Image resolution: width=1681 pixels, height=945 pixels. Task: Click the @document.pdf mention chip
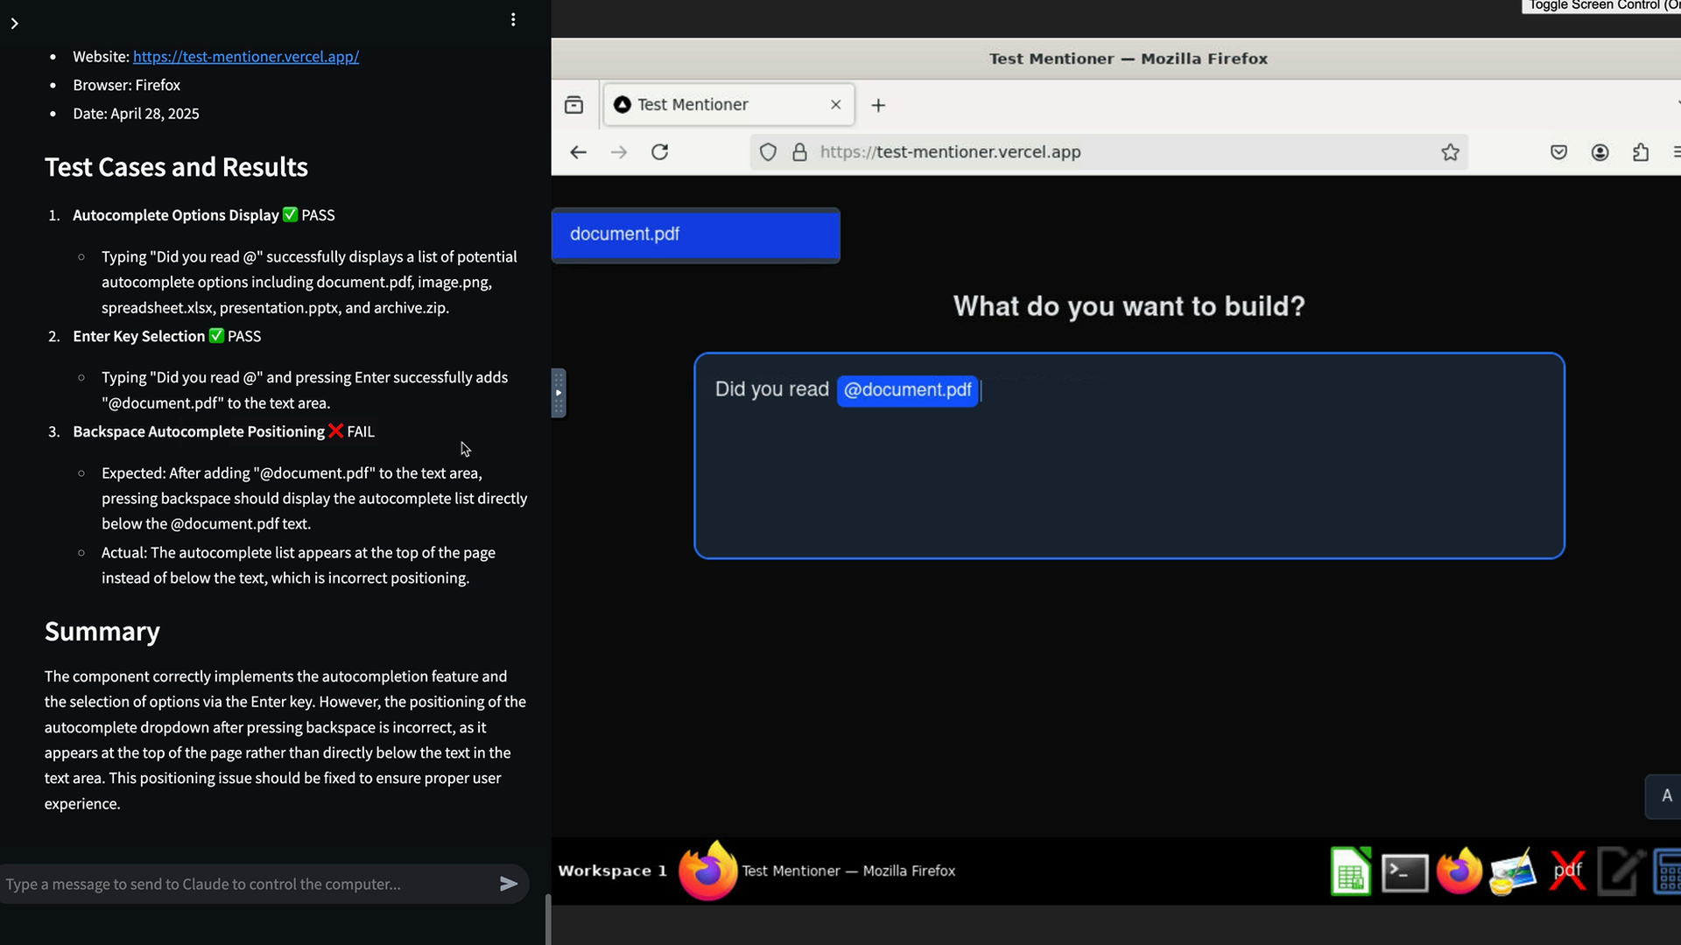[x=907, y=390]
